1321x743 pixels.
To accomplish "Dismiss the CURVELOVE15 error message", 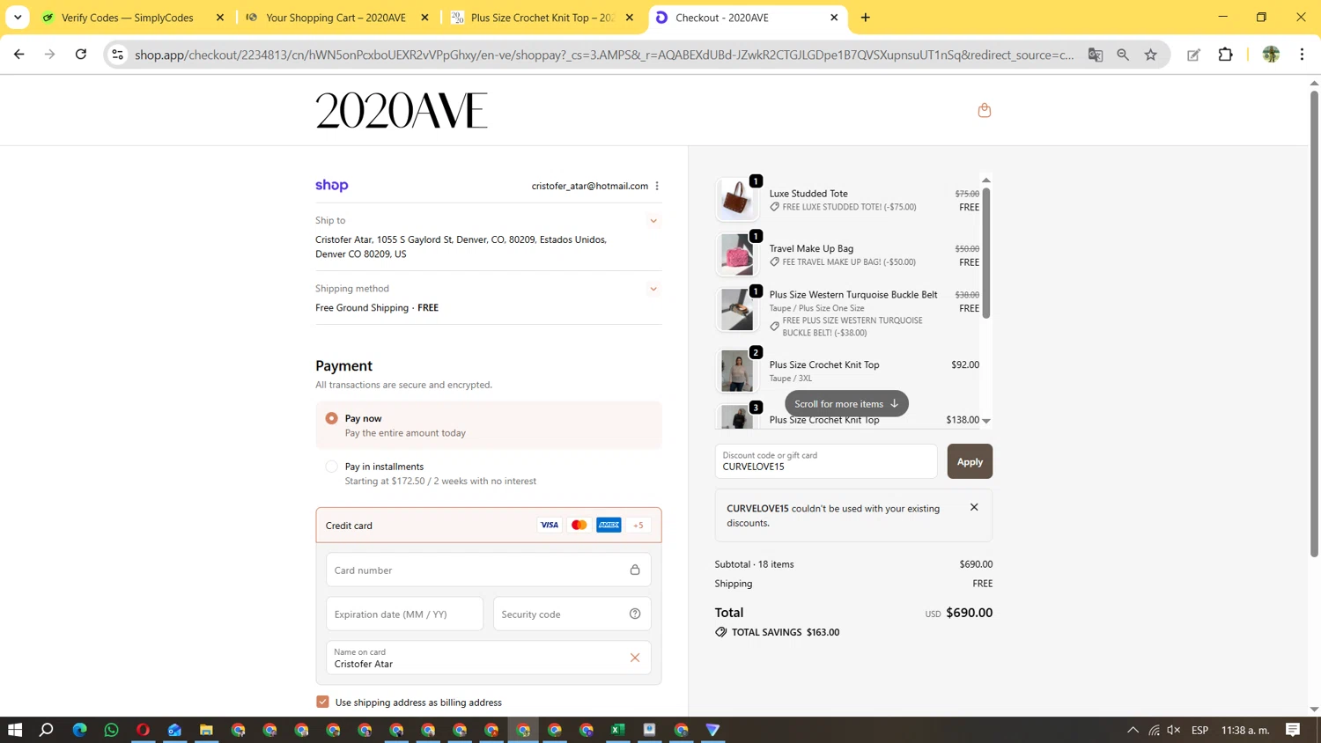I will [x=974, y=507].
